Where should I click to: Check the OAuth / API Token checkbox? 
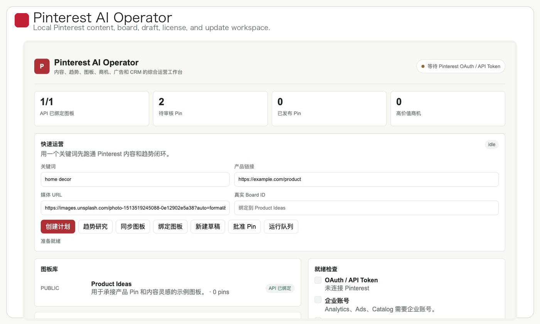[x=318, y=280]
